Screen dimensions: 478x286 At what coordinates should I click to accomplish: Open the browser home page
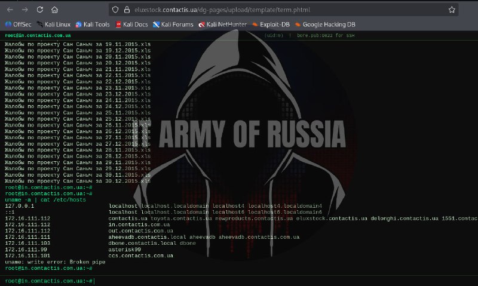(x=54, y=10)
